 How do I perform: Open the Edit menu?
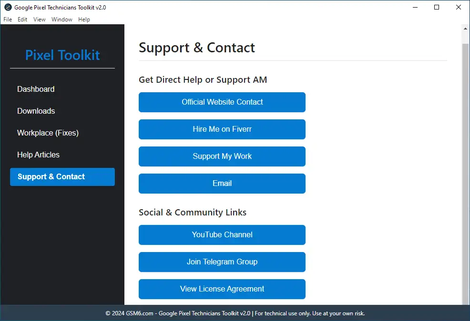pyautogui.click(x=22, y=19)
